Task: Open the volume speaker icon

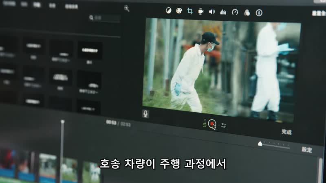Action: click(212, 11)
